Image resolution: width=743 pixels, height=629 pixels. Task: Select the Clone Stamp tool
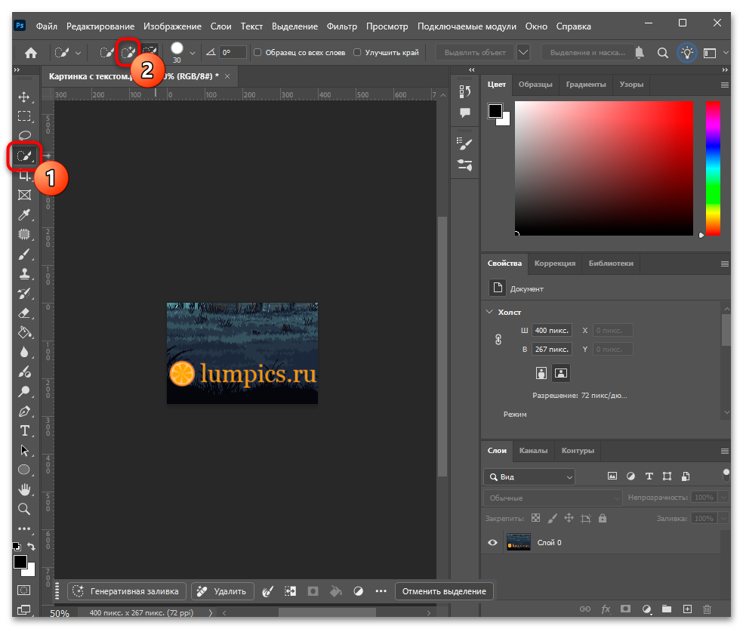[x=24, y=274]
